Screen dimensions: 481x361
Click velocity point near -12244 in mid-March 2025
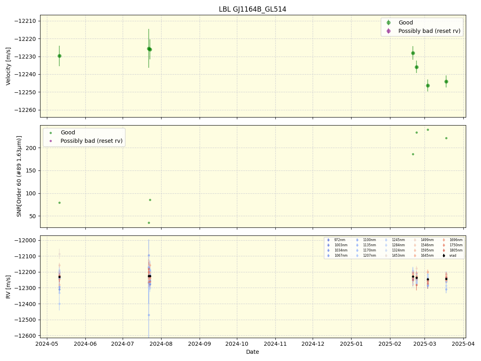(x=446, y=81)
